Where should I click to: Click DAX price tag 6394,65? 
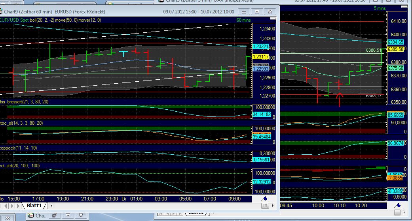(395, 42)
